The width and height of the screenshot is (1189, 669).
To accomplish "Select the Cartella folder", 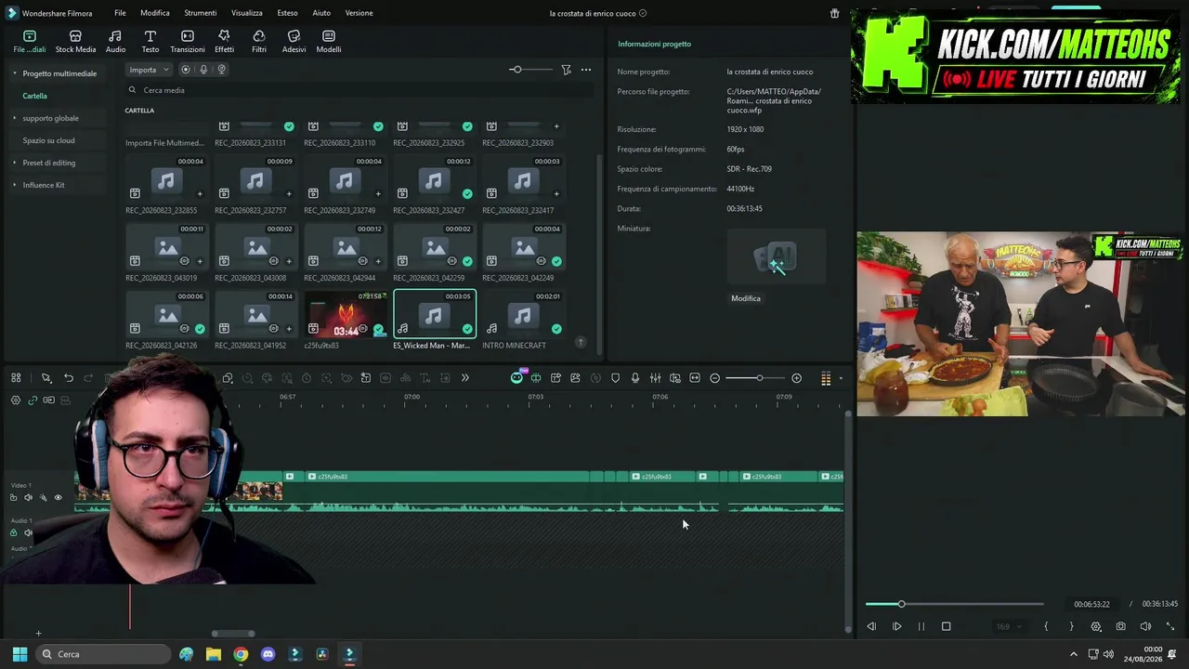I will click(35, 96).
